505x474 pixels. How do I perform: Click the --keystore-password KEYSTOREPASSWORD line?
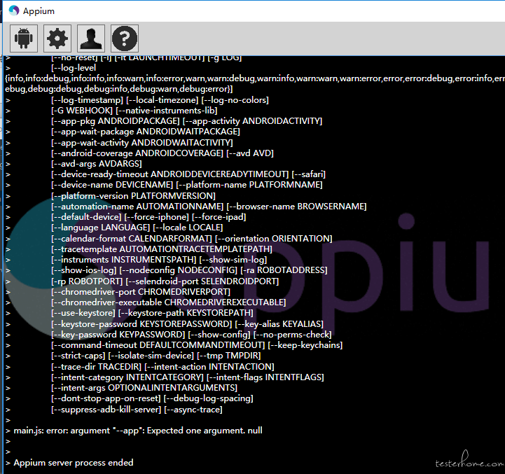tap(187, 324)
